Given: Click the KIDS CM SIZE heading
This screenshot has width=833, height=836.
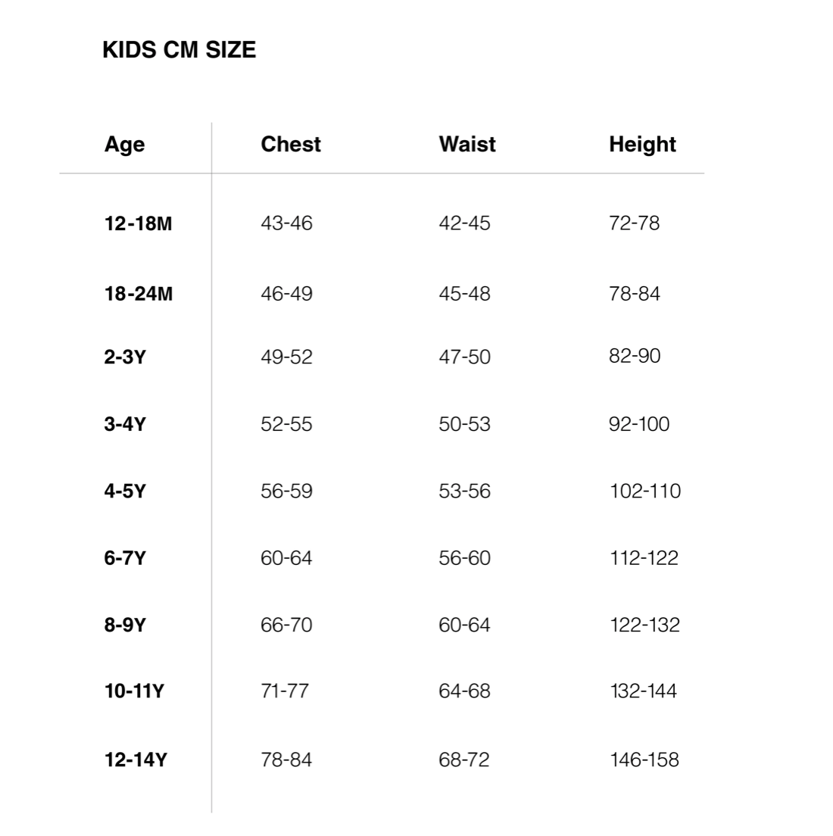Looking at the screenshot, I should [179, 50].
